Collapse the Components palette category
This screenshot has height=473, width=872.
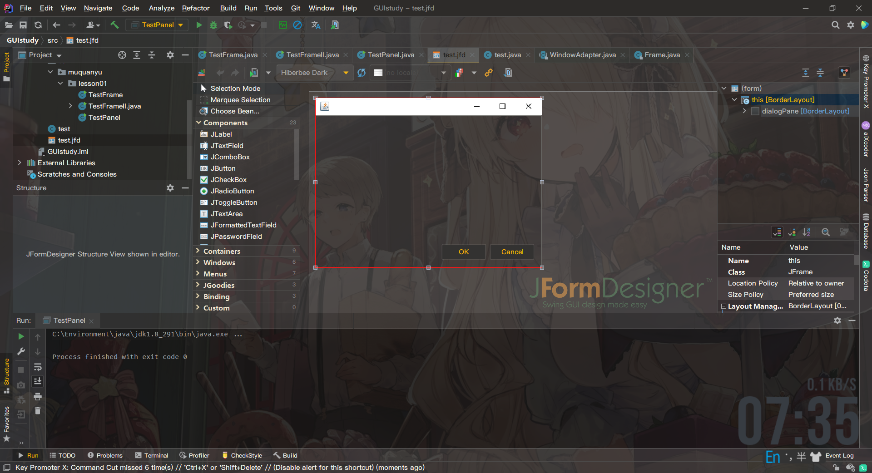coord(198,123)
